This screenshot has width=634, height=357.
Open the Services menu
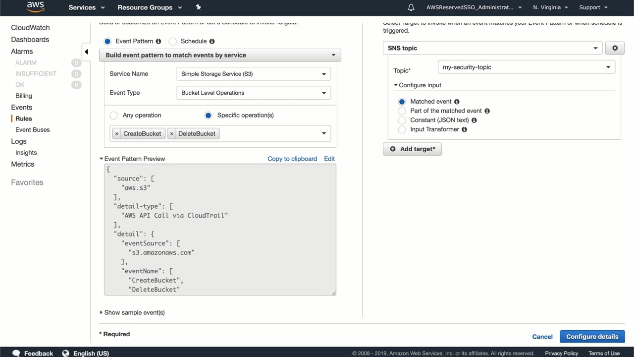87,7
